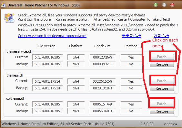This screenshot has height=128, width=182.
Task: Open the 完美者论坛 forum link
Action: [x=131, y=36]
